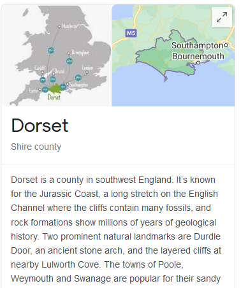Screen dimensions: 248x288
Task: Click the teal travel-time circle below Birmingham
Action: [69, 61]
